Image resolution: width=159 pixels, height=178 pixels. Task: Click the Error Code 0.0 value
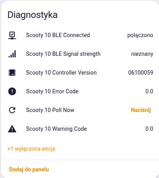[149, 91]
